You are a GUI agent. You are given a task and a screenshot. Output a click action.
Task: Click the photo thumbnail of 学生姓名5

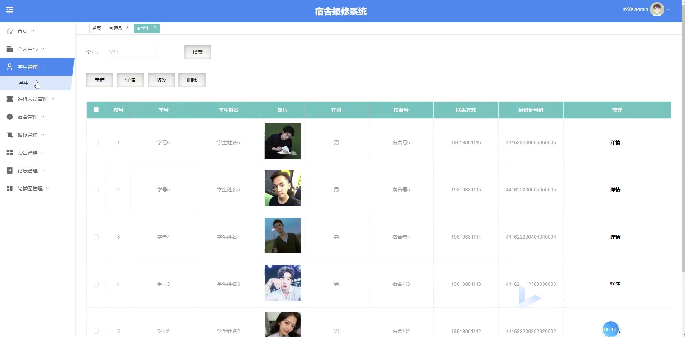283,188
